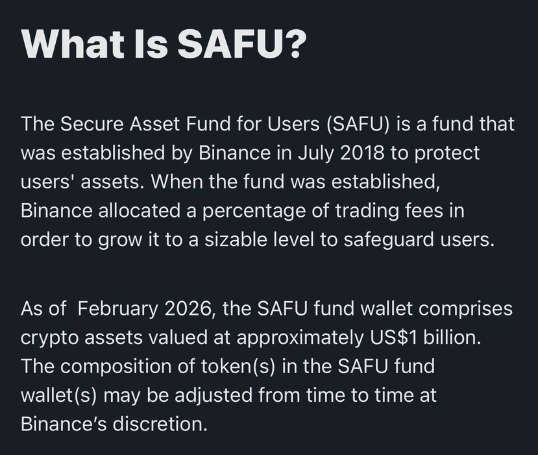Select the phrase 'Secure Asset Fund for Users'

pyautogui.click(x=190, y=124)
